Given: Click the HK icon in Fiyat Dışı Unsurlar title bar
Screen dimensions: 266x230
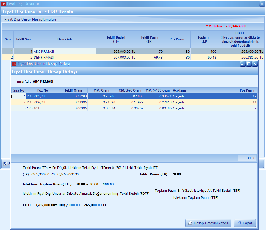Looking at the screenshot, I should (x=3, y=4).
